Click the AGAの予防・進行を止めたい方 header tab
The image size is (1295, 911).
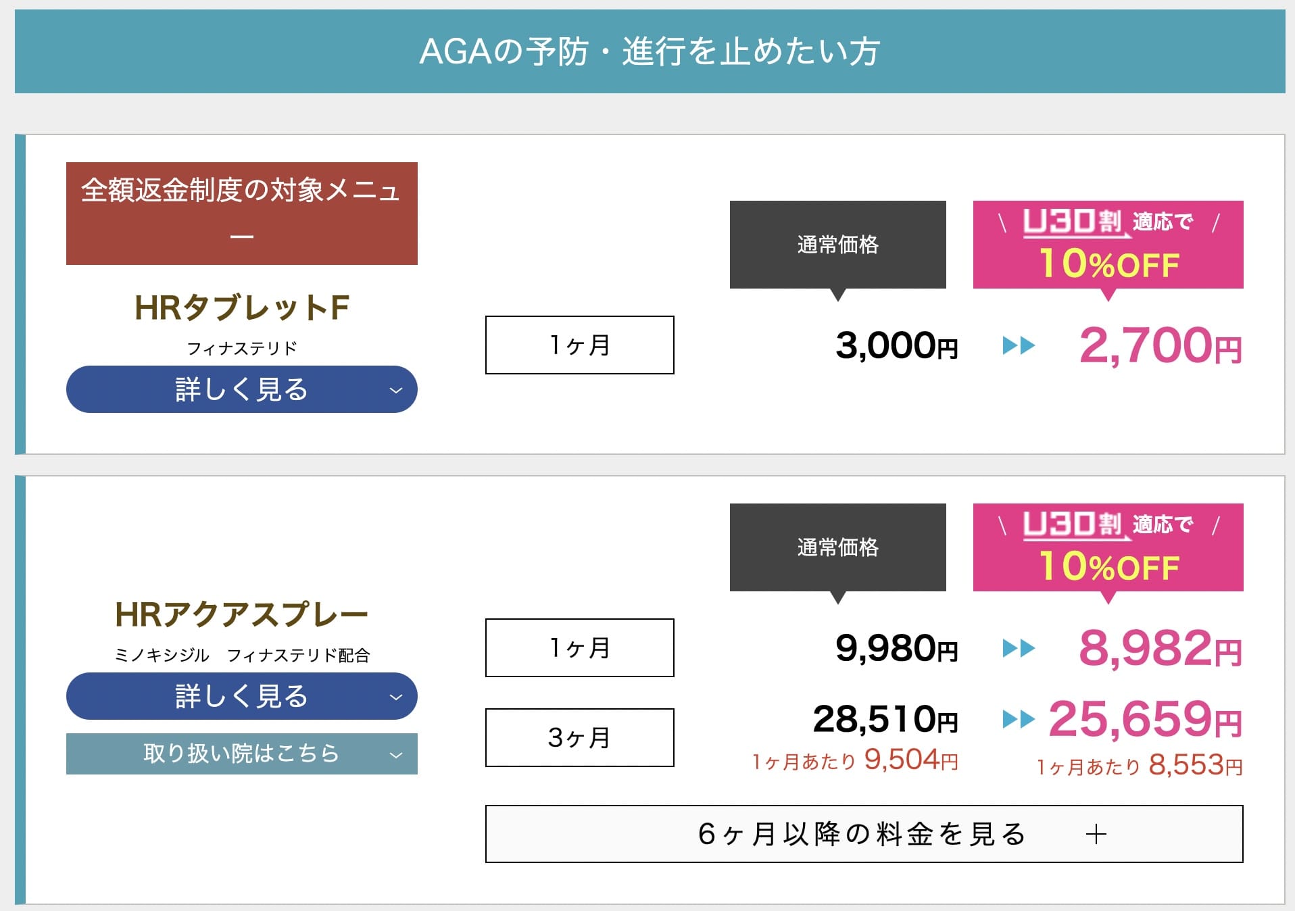point(650,51)
